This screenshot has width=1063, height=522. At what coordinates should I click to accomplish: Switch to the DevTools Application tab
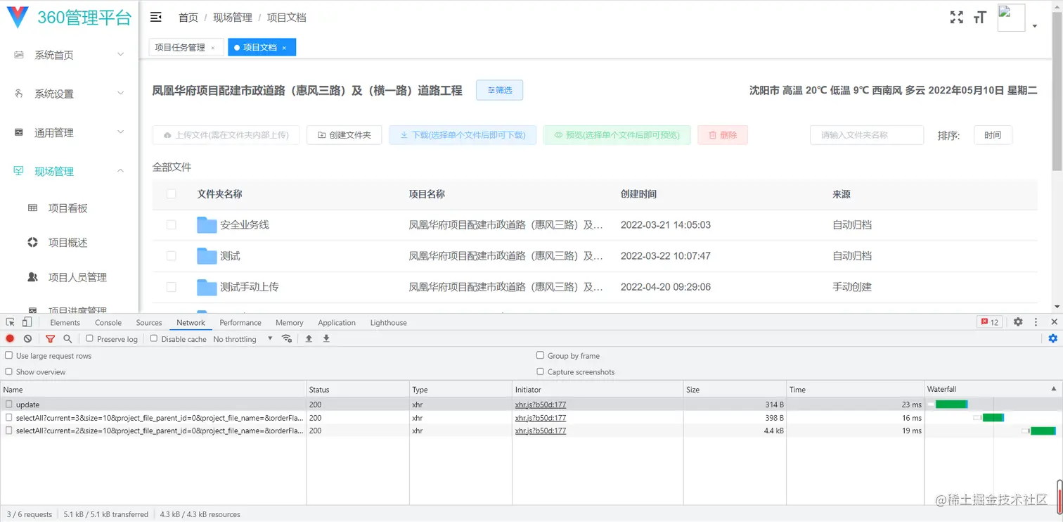(x=337, y=323)
